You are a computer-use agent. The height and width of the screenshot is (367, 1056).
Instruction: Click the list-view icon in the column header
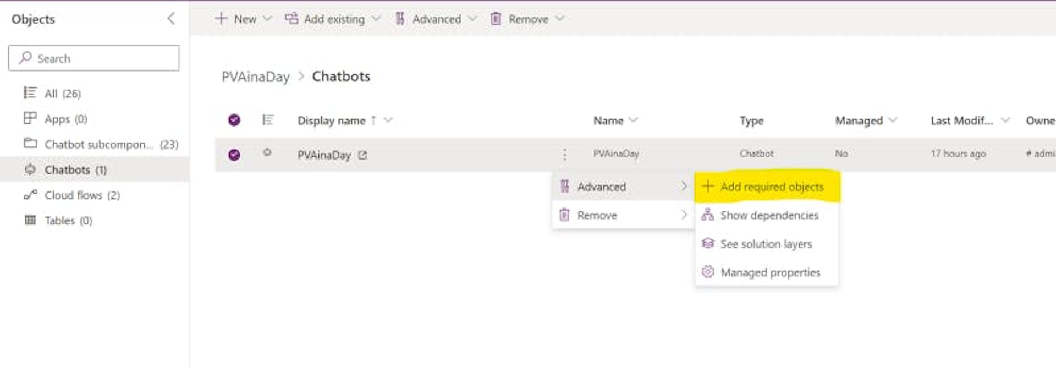click(x=268, y=120)
